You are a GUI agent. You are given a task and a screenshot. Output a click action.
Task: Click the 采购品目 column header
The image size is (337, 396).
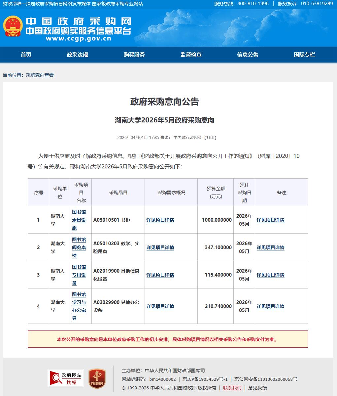pos(118,193)
